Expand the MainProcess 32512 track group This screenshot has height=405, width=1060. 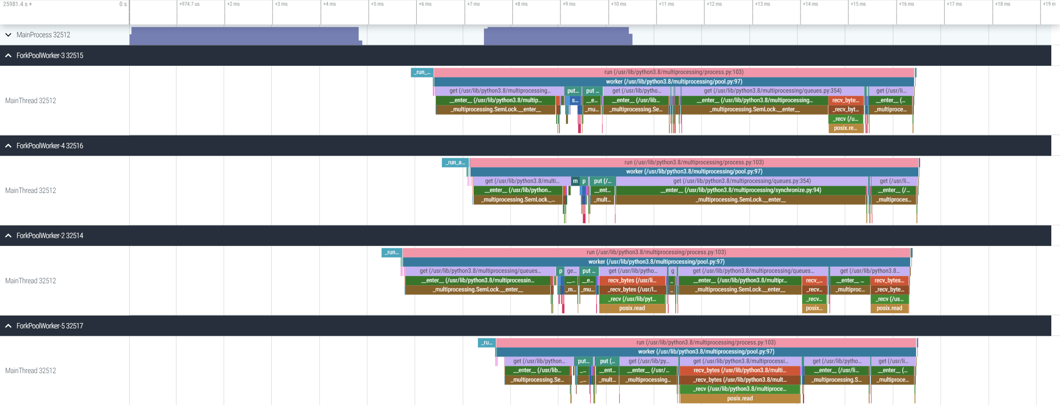coord(8,35)
